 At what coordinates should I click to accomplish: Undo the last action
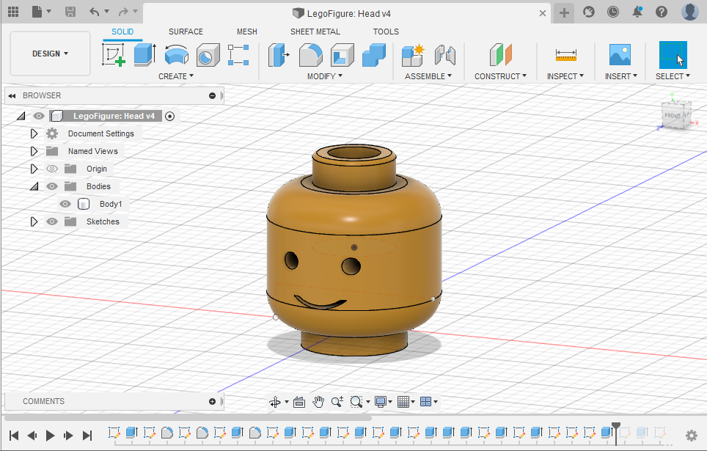tap(95, 12)
